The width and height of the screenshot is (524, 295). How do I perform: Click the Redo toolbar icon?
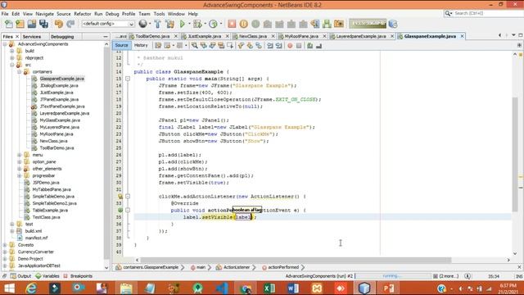click(x=70, y=24)
